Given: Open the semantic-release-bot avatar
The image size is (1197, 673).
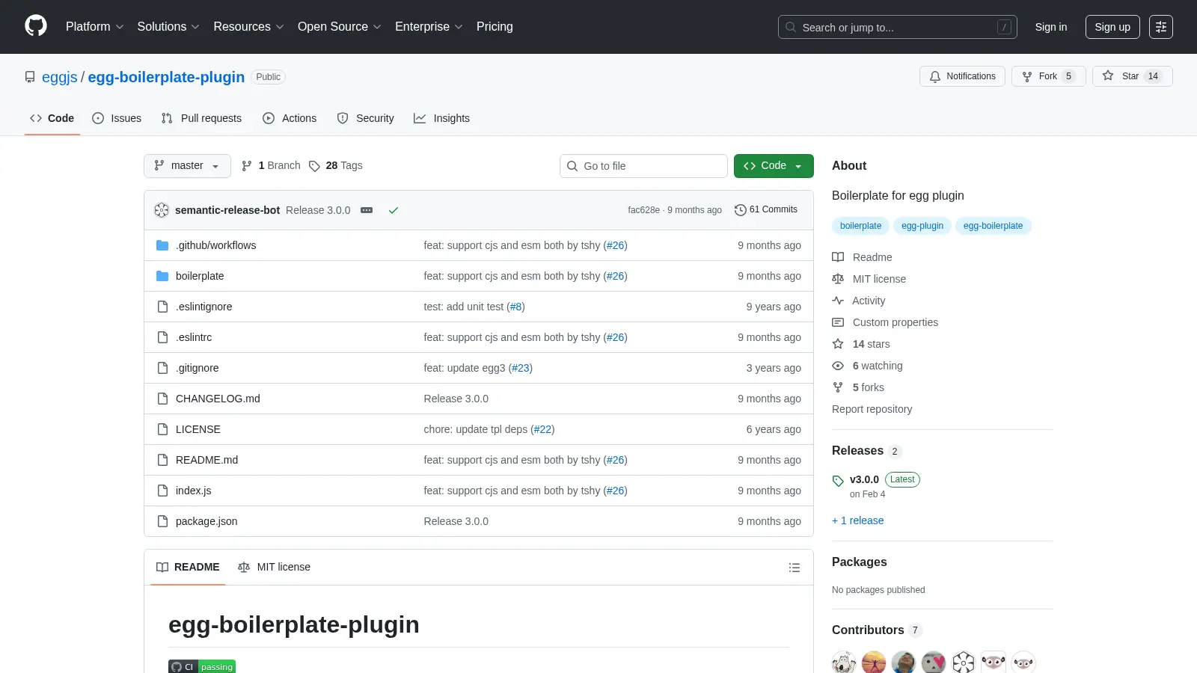Looking at the screenshot, I should (162, 210).
